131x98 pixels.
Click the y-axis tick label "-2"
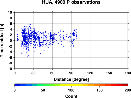coord(10,46)
